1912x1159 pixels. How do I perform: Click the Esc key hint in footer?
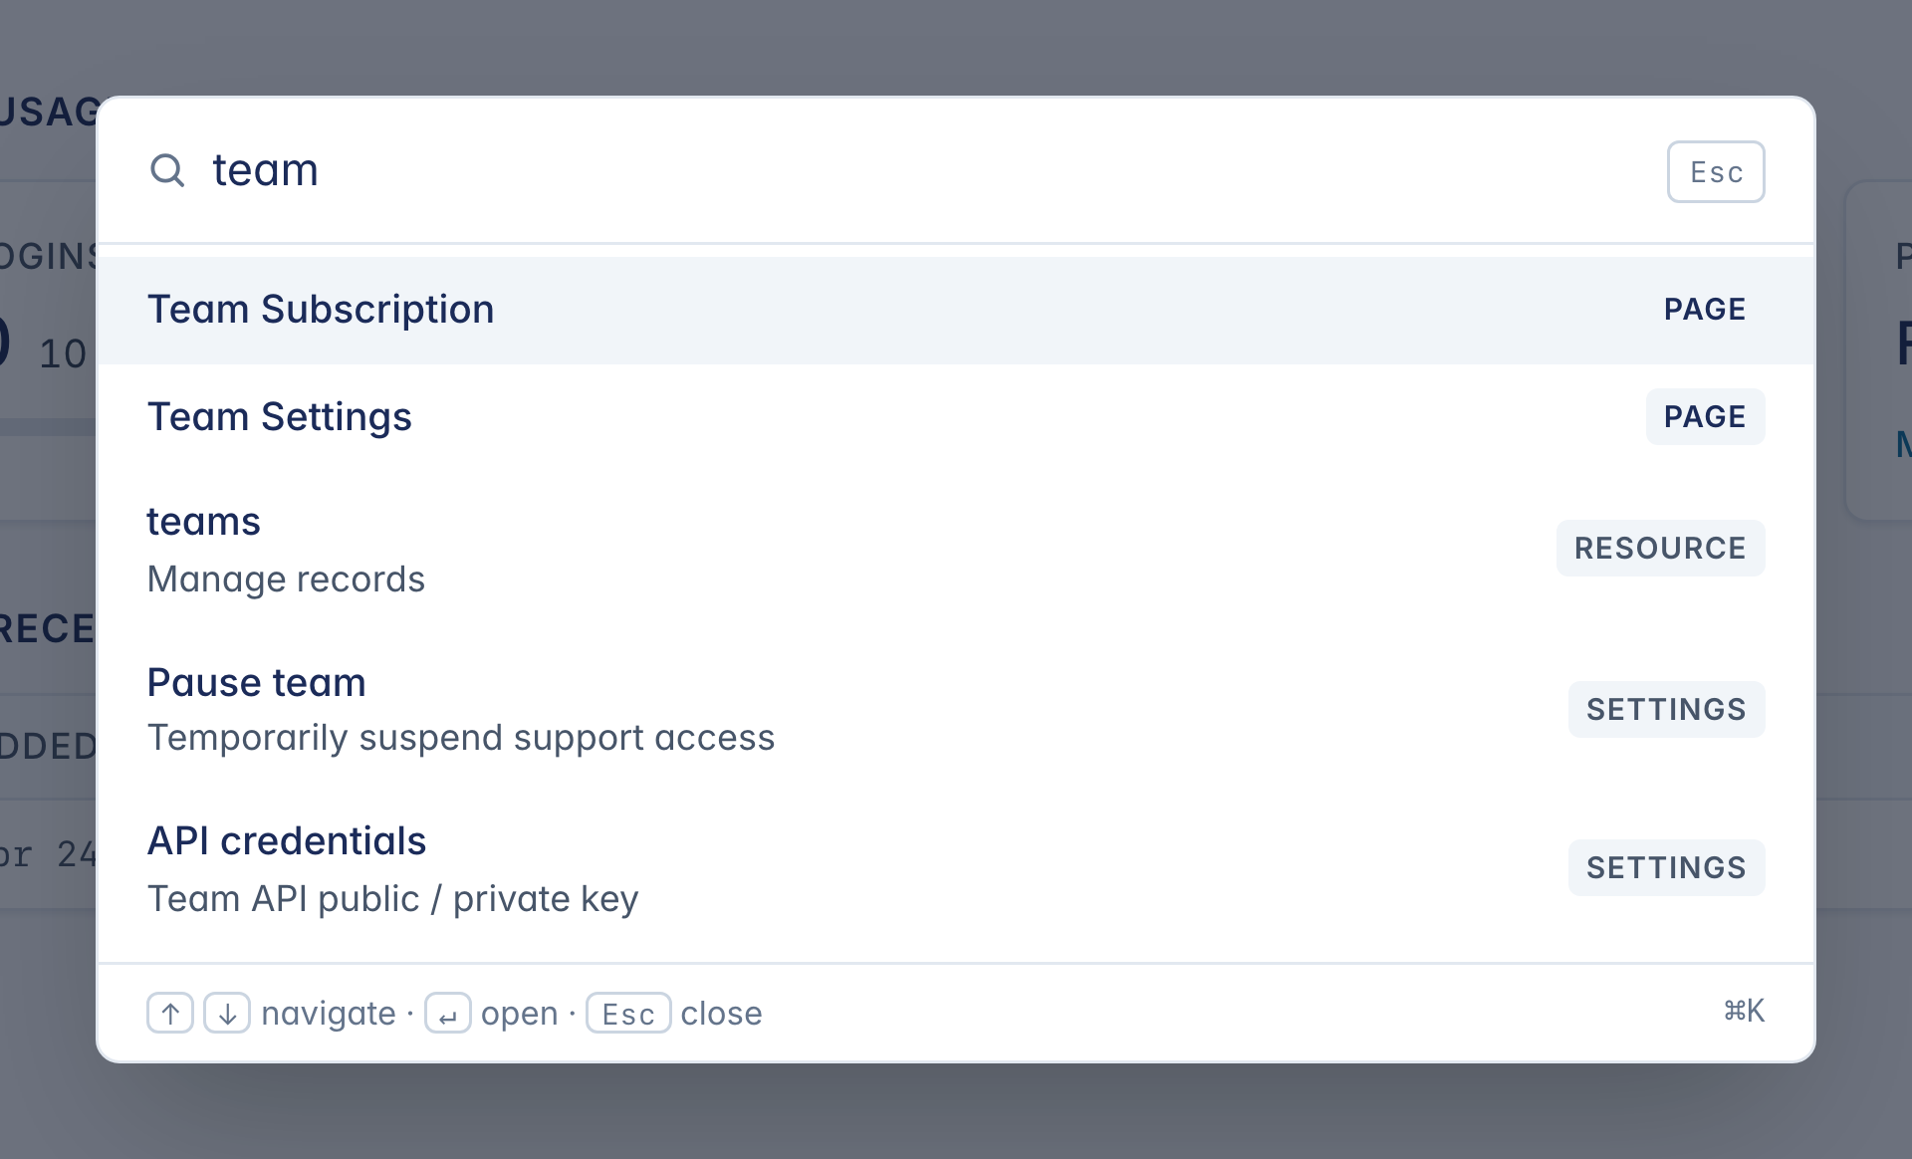628,1014
